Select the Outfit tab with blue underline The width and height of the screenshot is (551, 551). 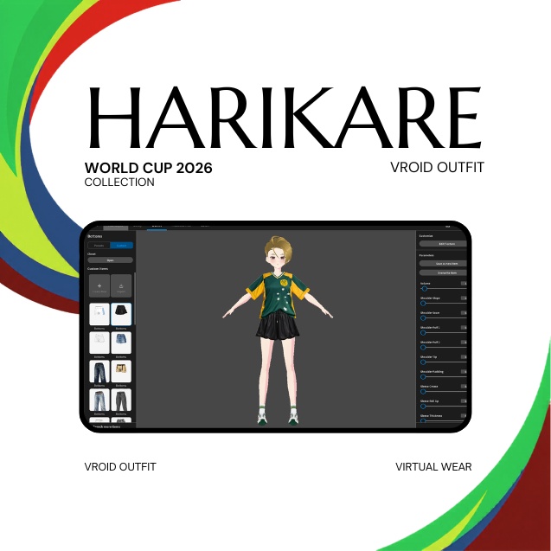point(157,227)
